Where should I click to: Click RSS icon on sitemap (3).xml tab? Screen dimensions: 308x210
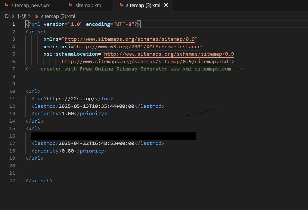tap(122, 5)
